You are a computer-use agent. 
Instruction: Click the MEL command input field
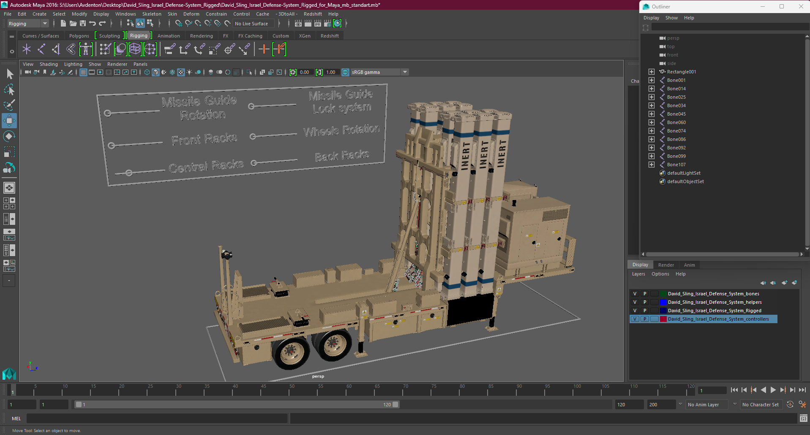coord(157,418)
